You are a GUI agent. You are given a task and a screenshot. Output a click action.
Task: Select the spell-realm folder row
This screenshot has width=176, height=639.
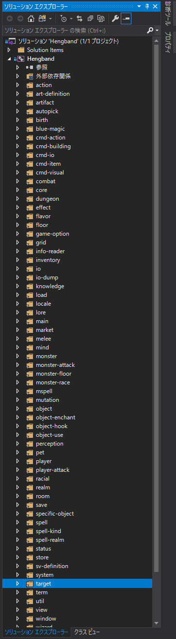tap(78, 540)
